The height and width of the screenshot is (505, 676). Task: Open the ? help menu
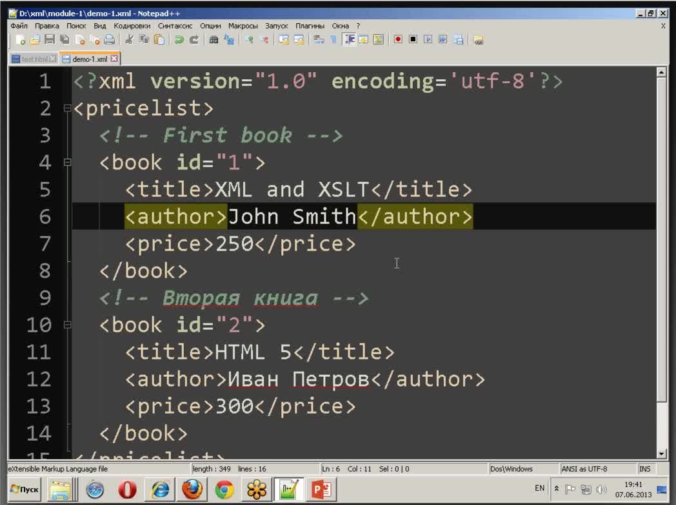tap(358, 26)
